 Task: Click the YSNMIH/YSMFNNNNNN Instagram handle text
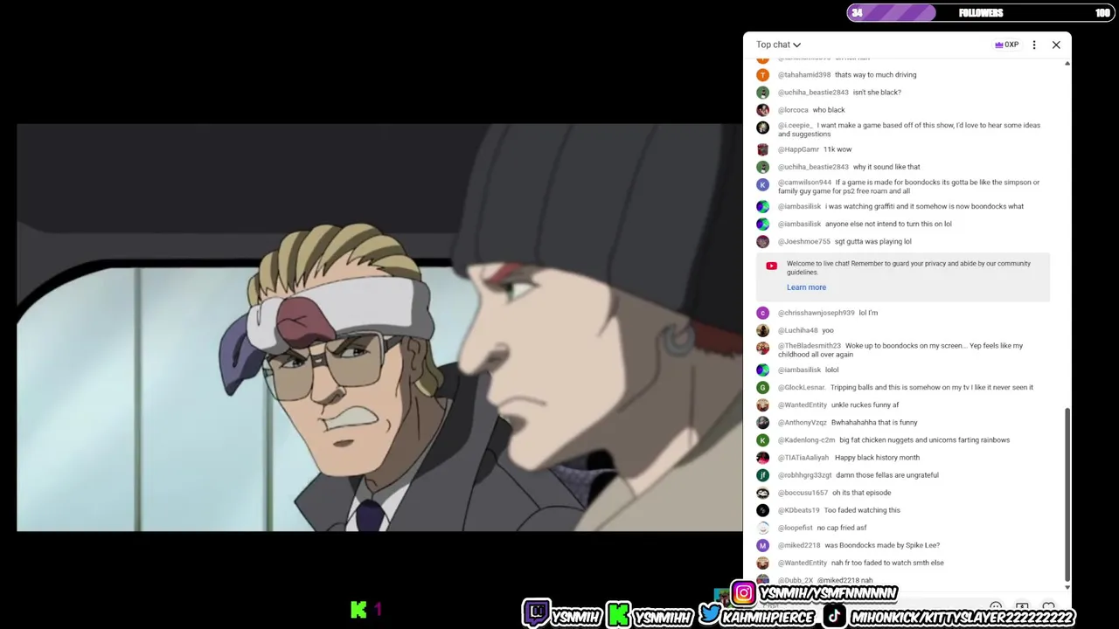[x=828, y=594]
